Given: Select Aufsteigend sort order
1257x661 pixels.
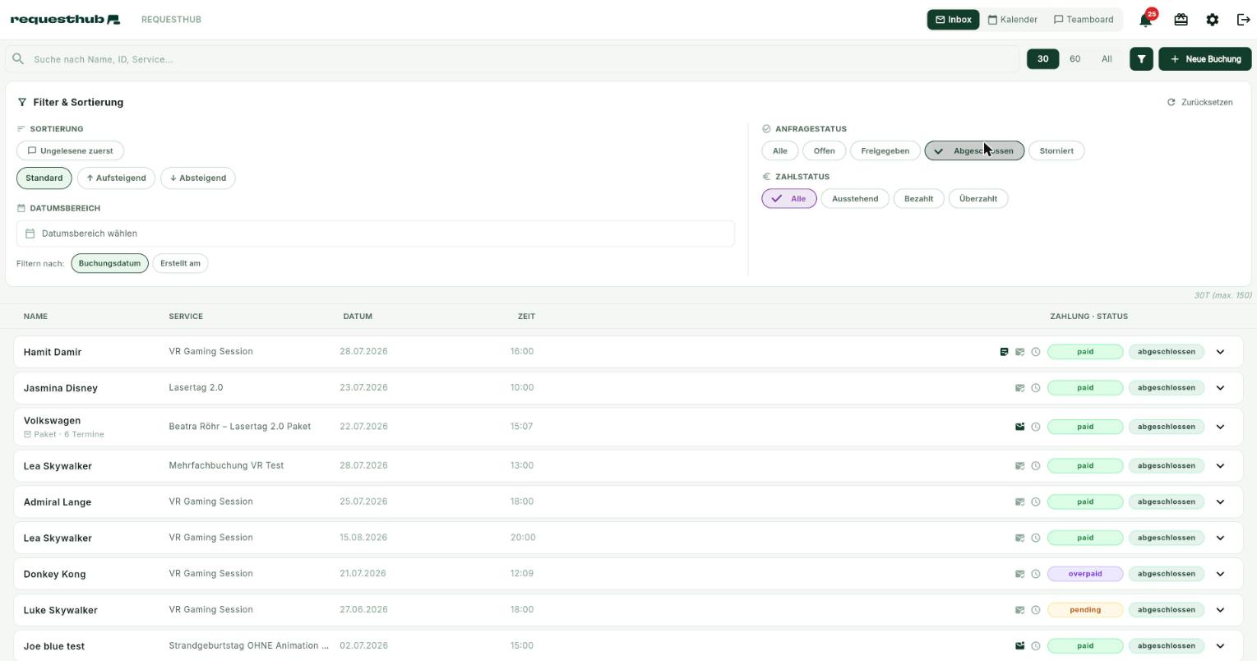Looking at the screenshot, I should (116, 178).
